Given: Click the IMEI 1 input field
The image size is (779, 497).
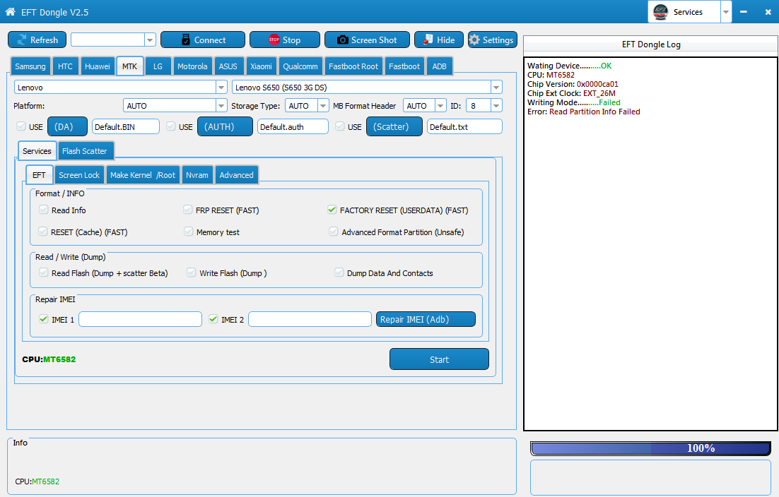Looking at the screenshot, I should pyautogui.click(x=140, y=319).
